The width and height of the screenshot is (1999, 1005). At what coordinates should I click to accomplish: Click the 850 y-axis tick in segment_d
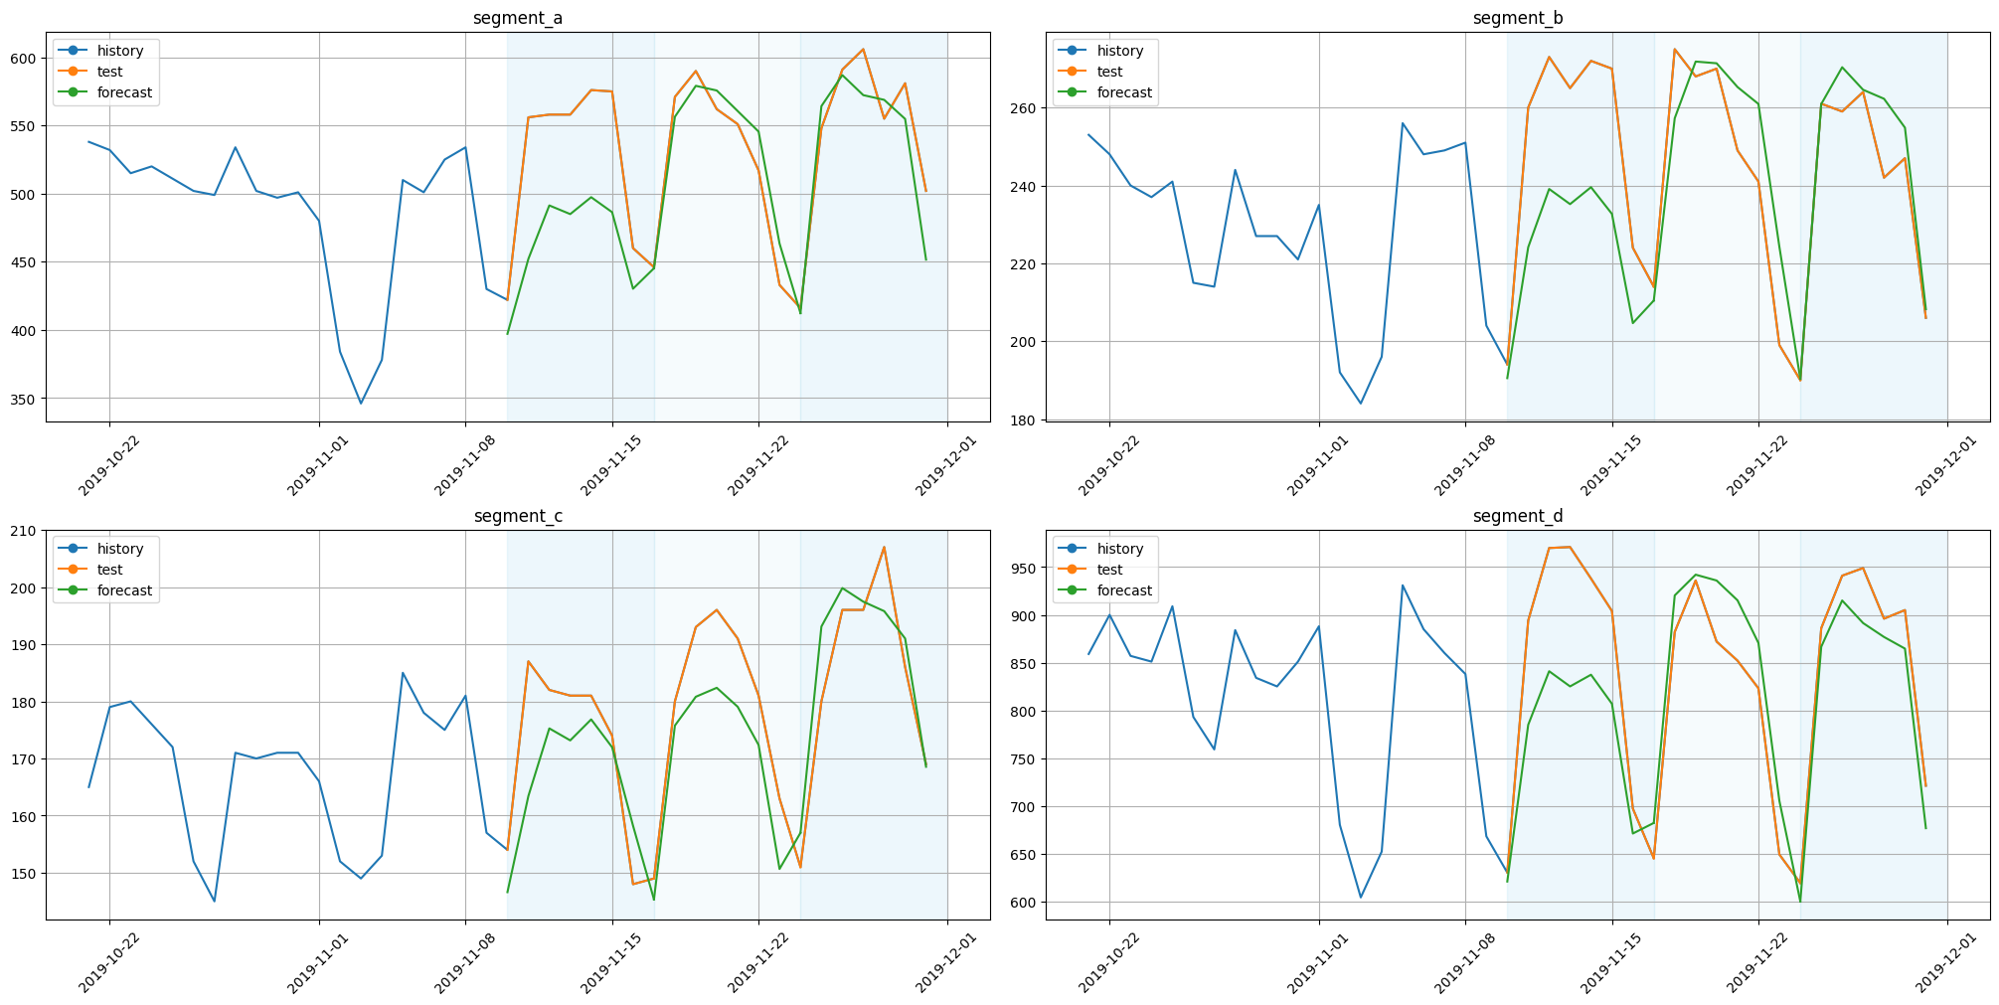(1025, 663)
